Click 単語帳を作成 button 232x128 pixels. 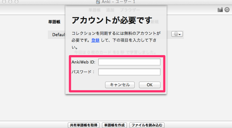tap(114, 125)
